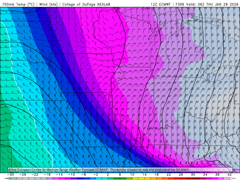
Task: Click the "700mb Temp (°C)" title text
Action: pyautogui.click(x=18, y=4)
